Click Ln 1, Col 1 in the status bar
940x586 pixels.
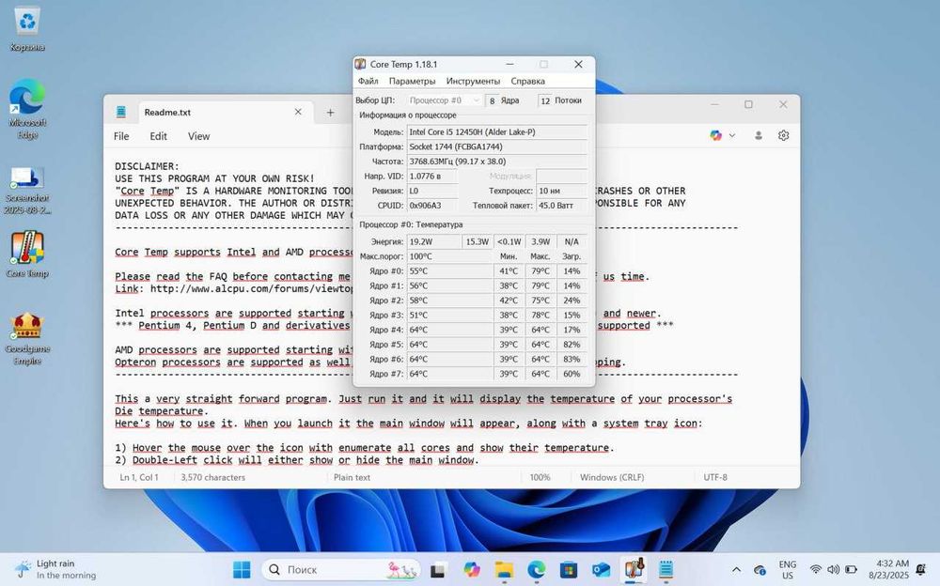tap(139, 478)
